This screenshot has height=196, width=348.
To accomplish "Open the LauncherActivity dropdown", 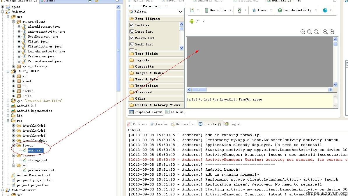I will [297, 10].
